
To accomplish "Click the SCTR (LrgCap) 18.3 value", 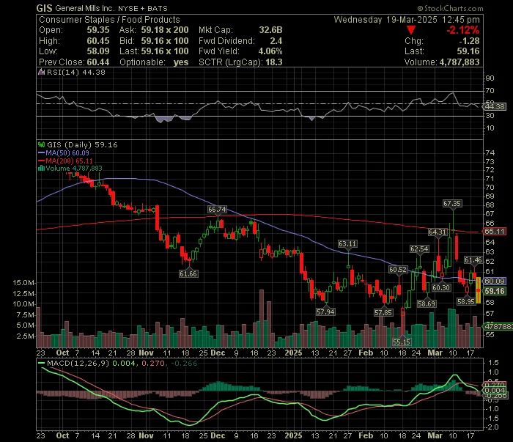I will point(274,62).
